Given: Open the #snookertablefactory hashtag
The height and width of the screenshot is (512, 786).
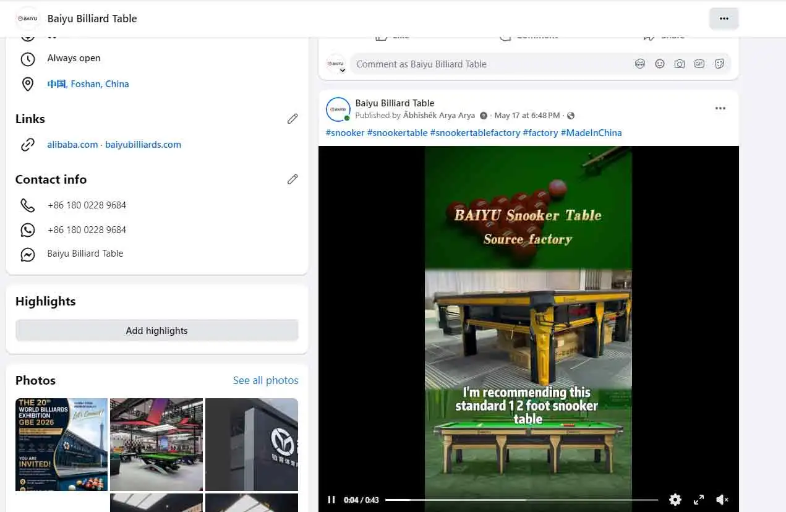Looking at the screenshot, I should click(x=475, y=133).
